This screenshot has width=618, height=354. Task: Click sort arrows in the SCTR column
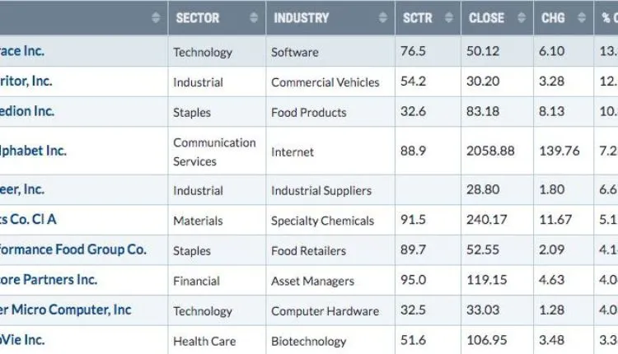448,17
